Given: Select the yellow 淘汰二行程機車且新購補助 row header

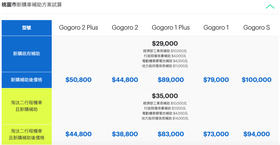Looking at the screenshot, I should [27, 106].
